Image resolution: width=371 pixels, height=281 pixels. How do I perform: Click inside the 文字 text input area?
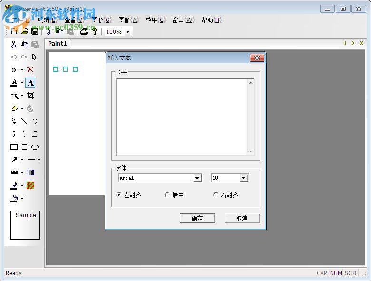(182, 117)
